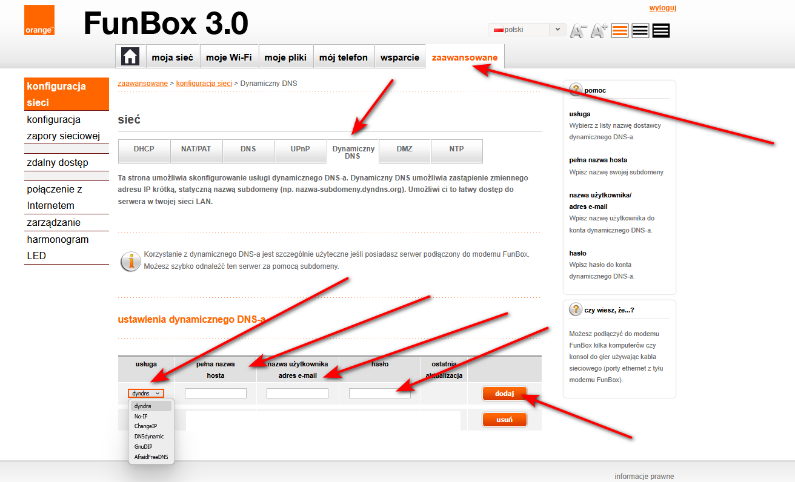
Task: Open konfiguracja zapory sieciowej in sidebar
Action: click(x=67, y=128)
